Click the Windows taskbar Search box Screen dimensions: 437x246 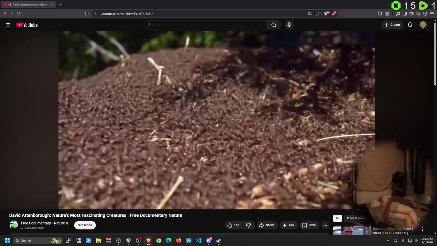(x=38, y=241)
